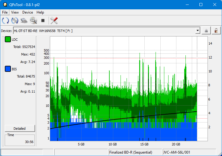
Task: Click the stop test square button
Action: (43, 21)
